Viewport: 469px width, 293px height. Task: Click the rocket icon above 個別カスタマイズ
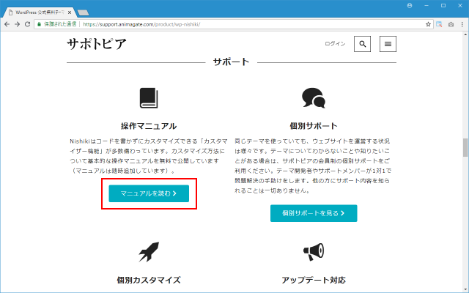tap(149, 252)
